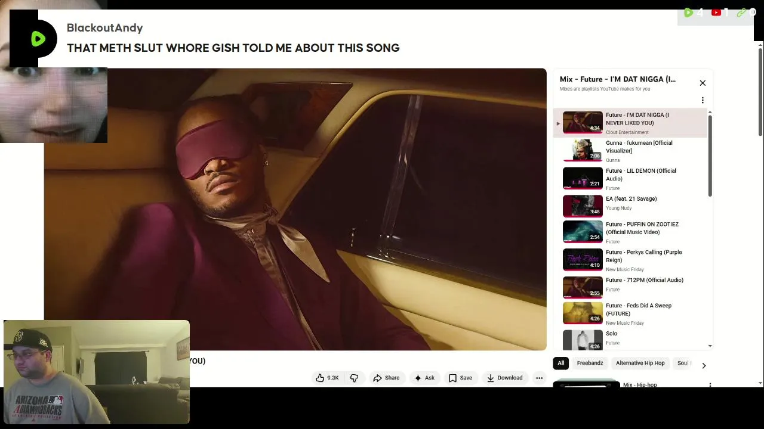The height and width of the screenshot is (429, 764).
Task: Open options for Mix - Hip-hop item
Action: 710,386
